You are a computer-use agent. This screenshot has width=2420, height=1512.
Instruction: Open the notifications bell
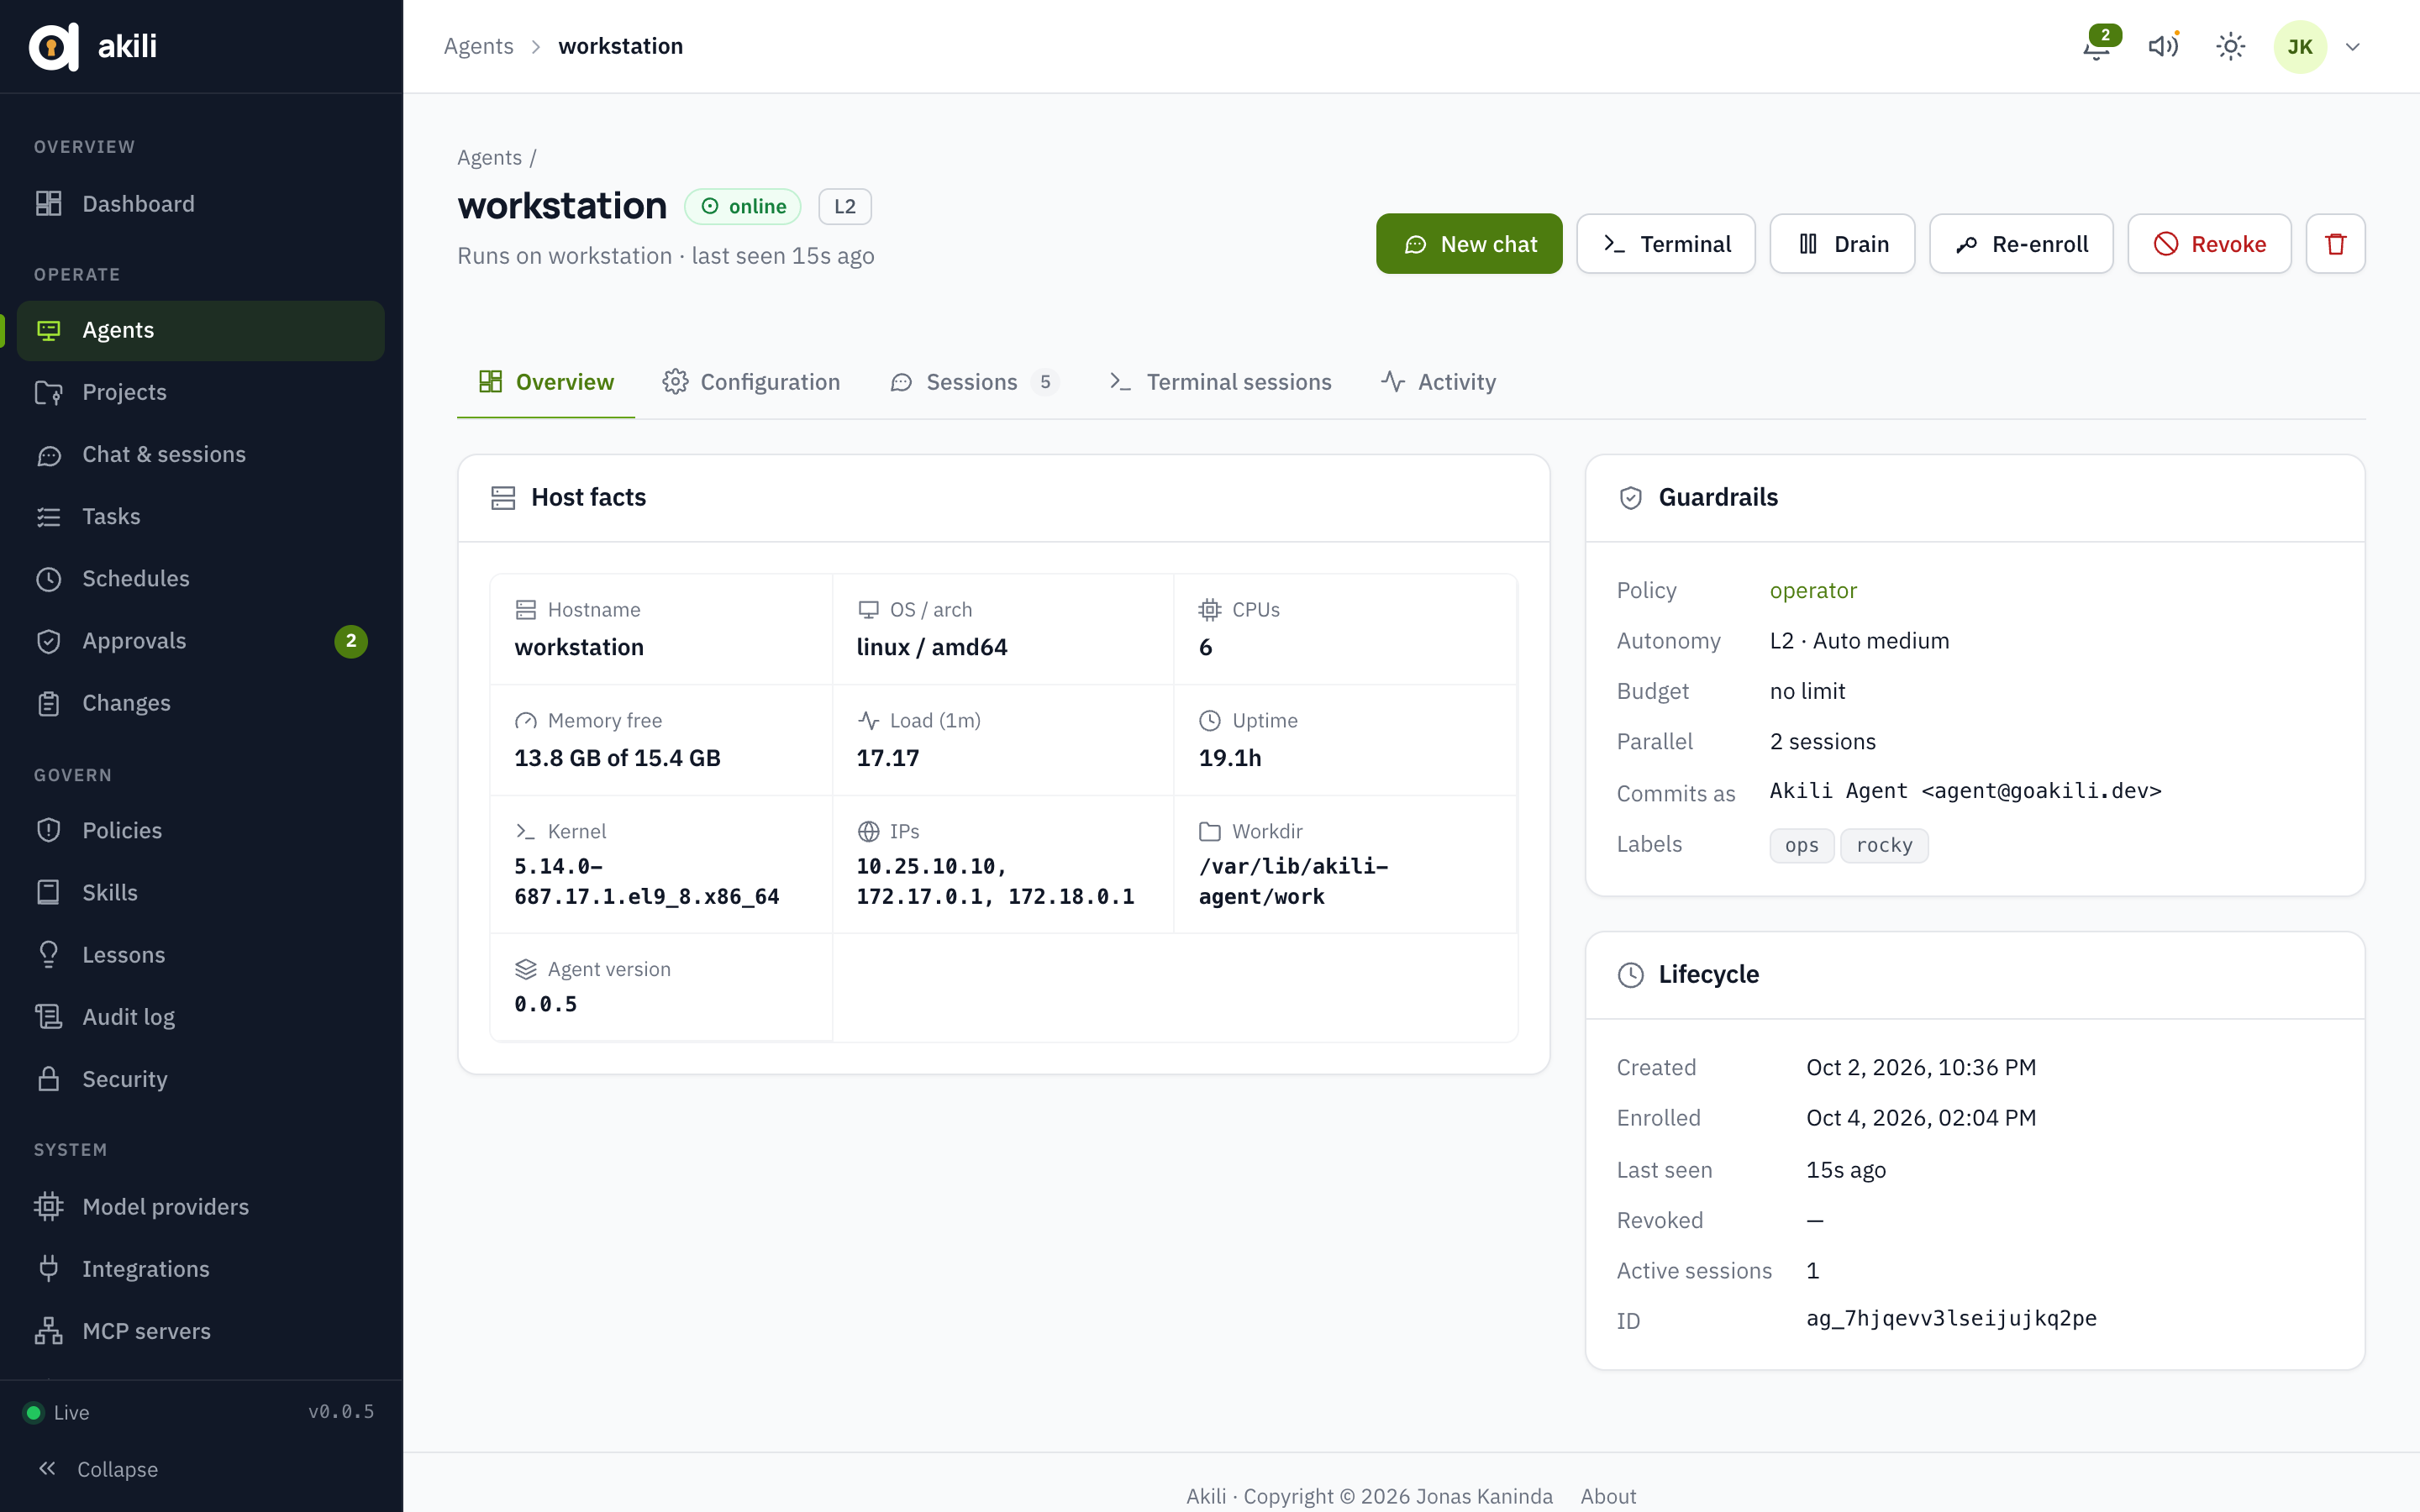(x=2096, y=46)
